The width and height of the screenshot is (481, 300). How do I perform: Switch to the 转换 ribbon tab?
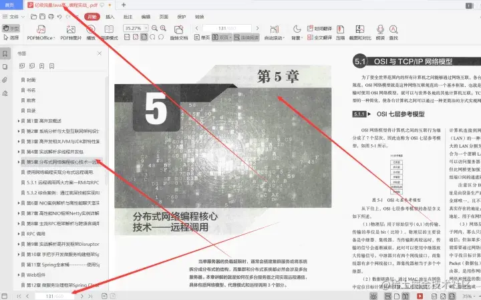(199, 17)
